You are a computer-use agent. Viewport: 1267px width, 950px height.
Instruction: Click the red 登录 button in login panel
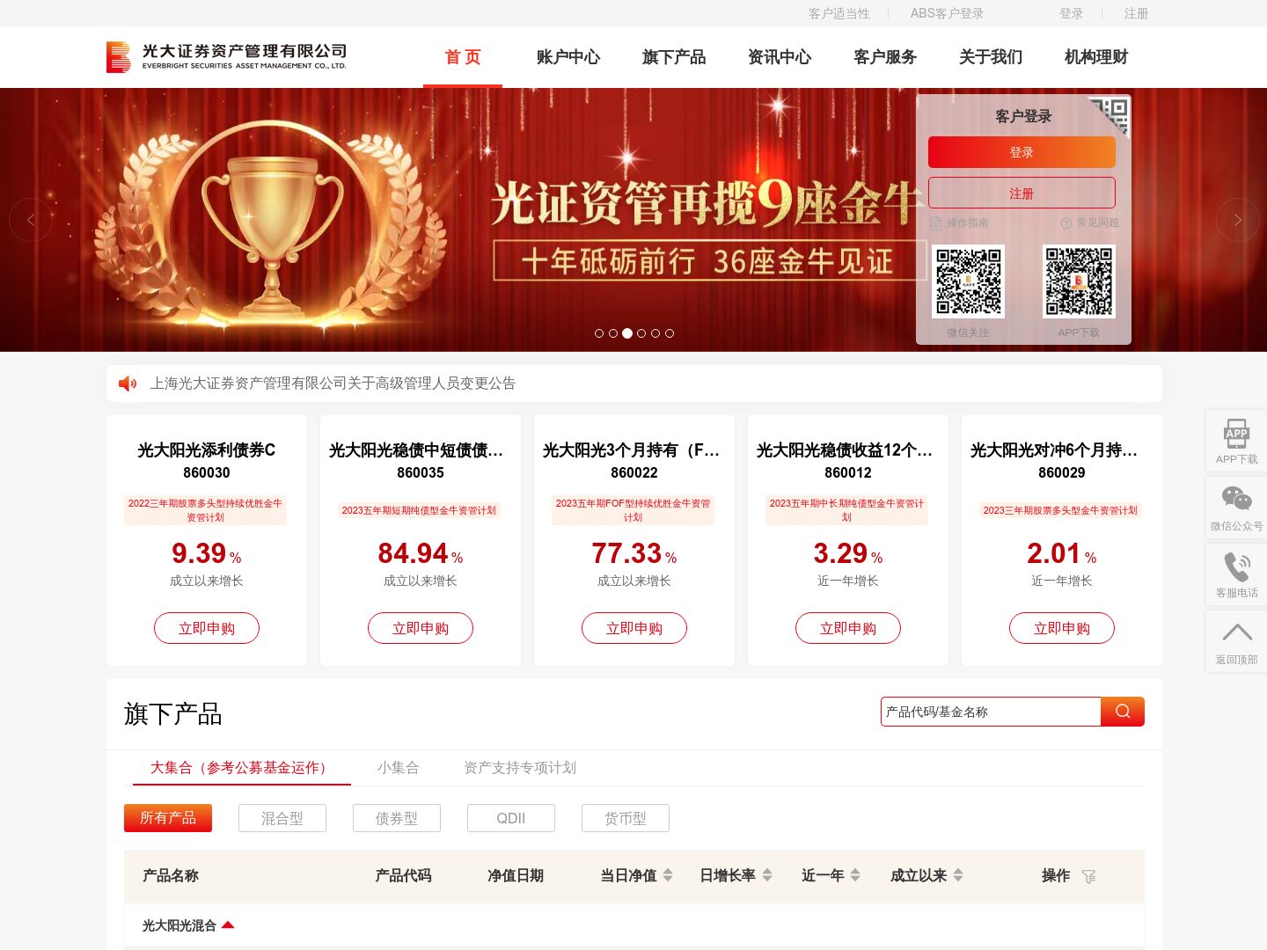point(1022,152)
